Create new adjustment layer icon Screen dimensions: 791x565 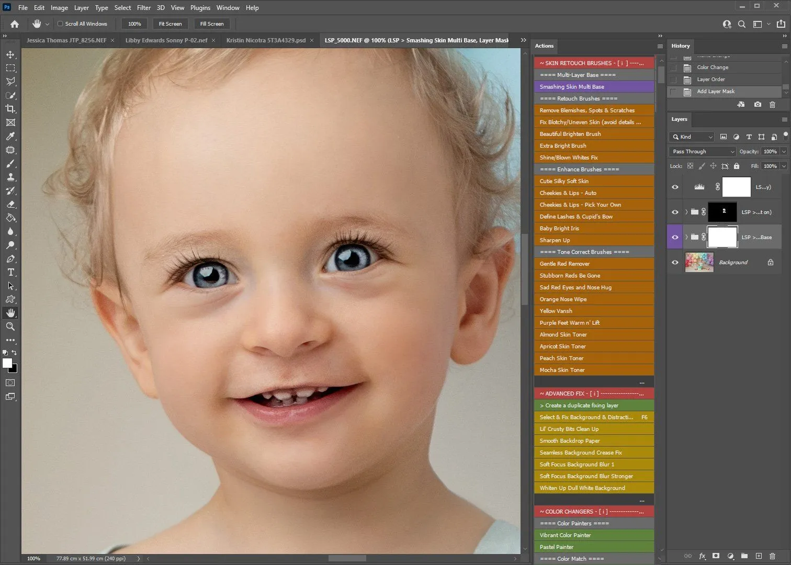point(730,556)
